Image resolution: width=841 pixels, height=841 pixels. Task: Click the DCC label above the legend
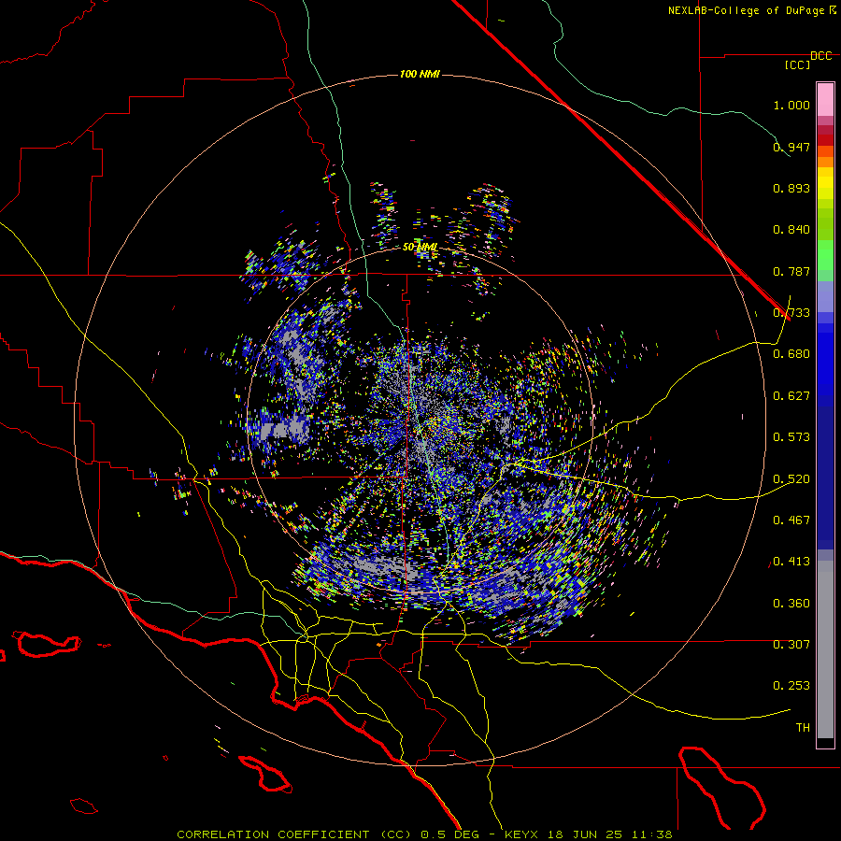821,56
